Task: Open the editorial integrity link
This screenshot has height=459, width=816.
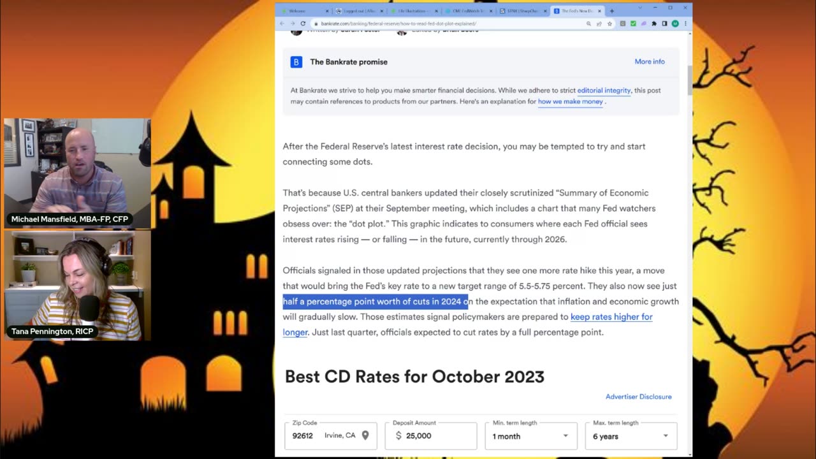Action: pos(604,91)
